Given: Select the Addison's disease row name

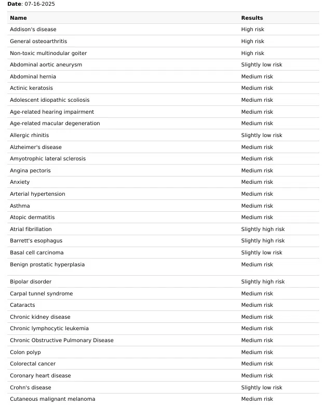Looking at the screenshot, I should [x=33, y=30].
